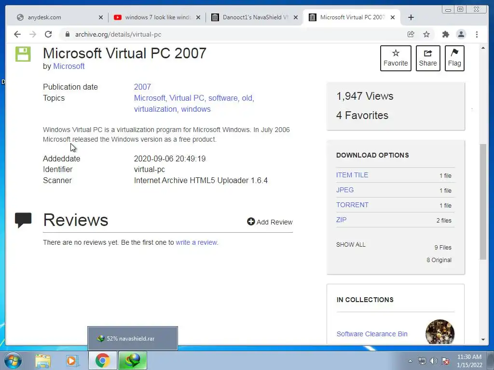Open the Chrome three-dot menu

click(x=477, y=34)
